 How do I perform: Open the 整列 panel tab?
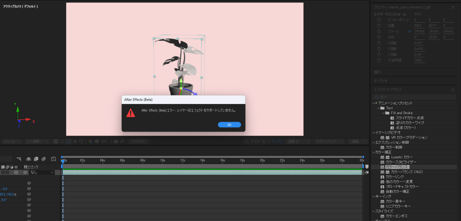[377, 72]
